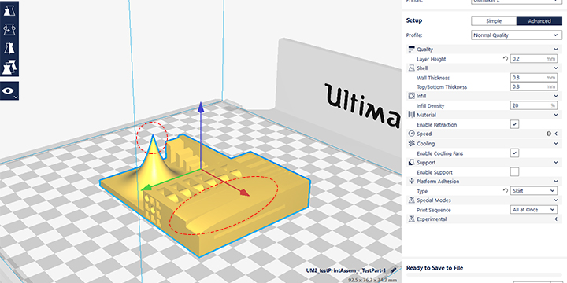The image size is (567, 283).
Task: Click the 'Profile:' label
Action: (414, 35)
